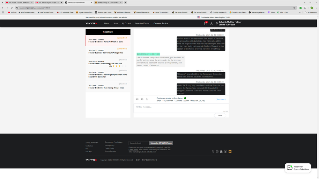
Task: Click the green checkmark extension icon
Action: [300, 8]
